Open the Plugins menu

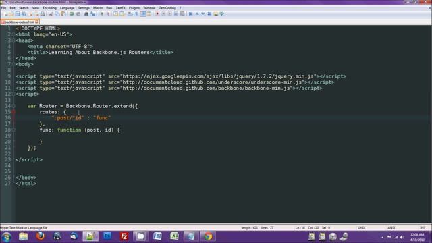(x=134, y=8)
